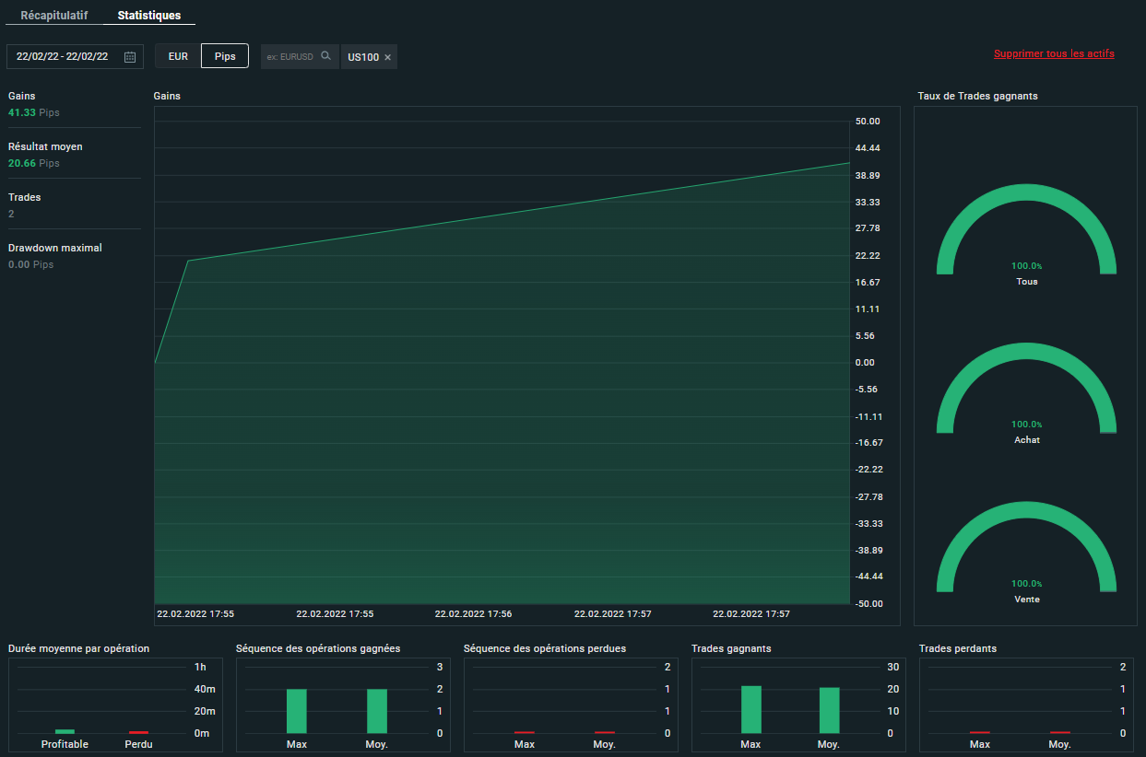
Task: Click the red Perdu duration bar
Action: coord(138,732)
